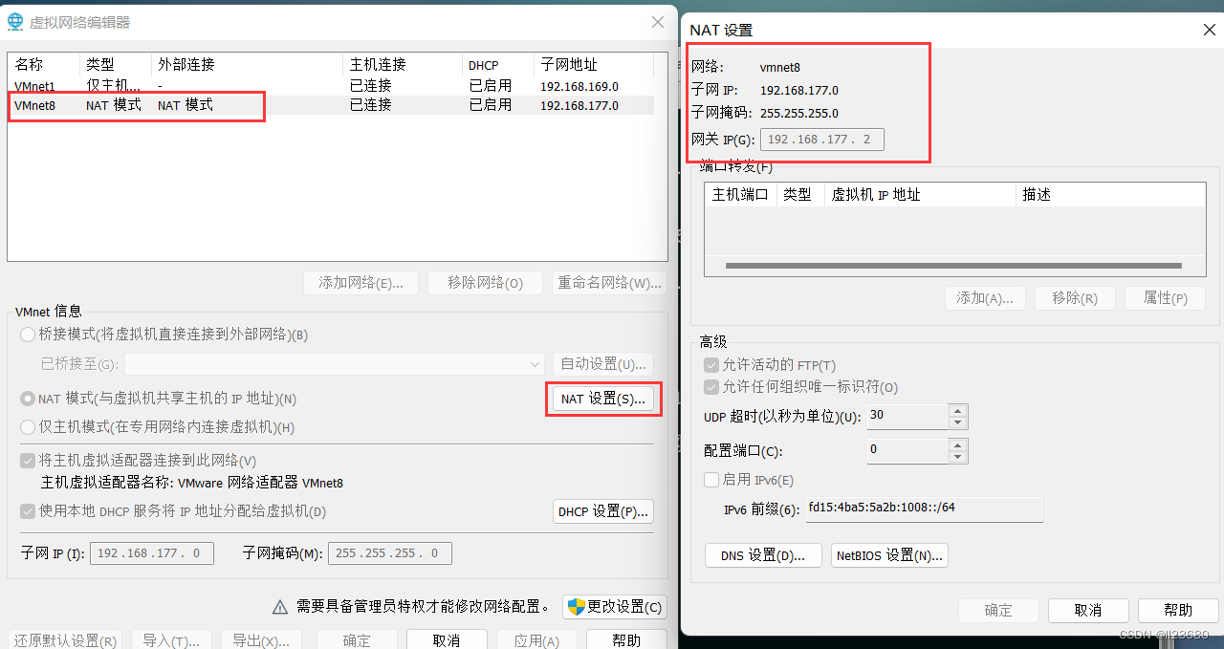Click the 导出 button
This screenshot has width=1224, height=649.
261,640
